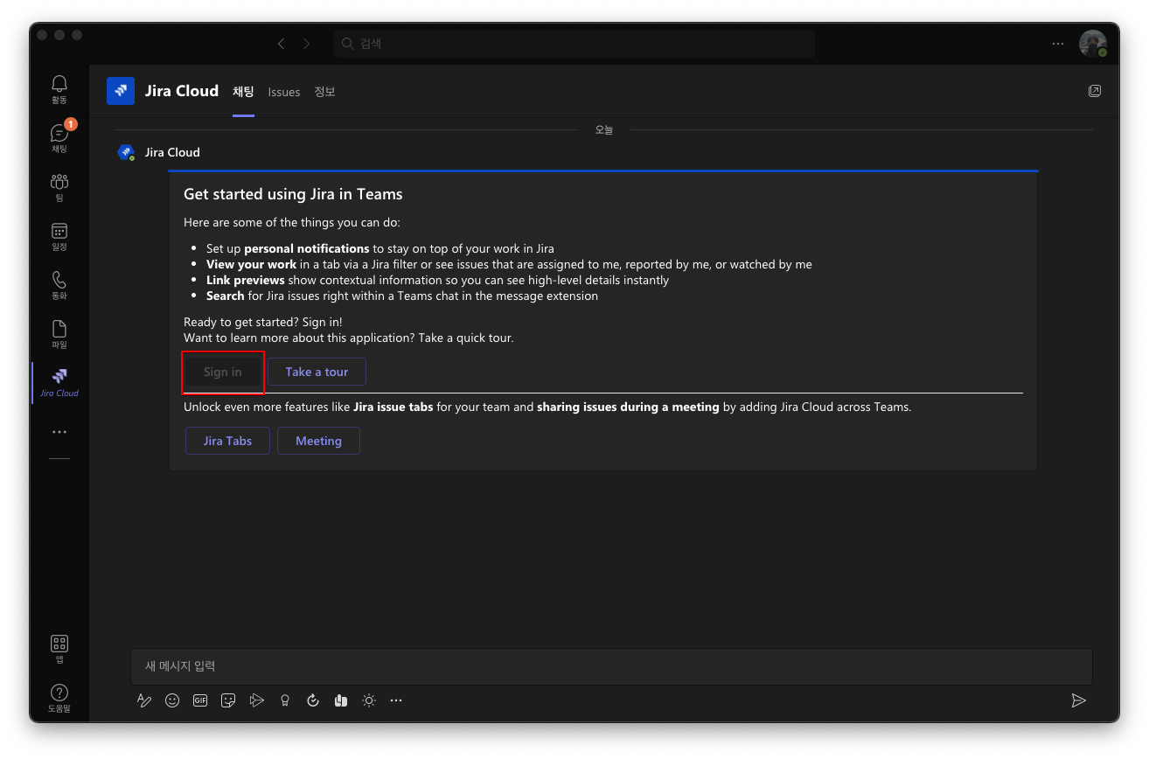The height and width of the screenshot is (759, 1149).
Task: Click the Take a tour button
Action: pos(317,372)
